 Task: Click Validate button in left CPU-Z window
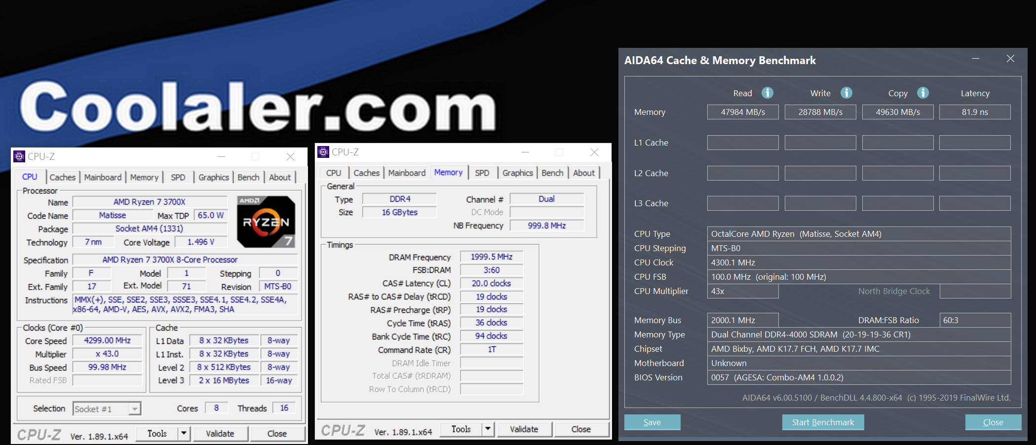click(220, 433)
